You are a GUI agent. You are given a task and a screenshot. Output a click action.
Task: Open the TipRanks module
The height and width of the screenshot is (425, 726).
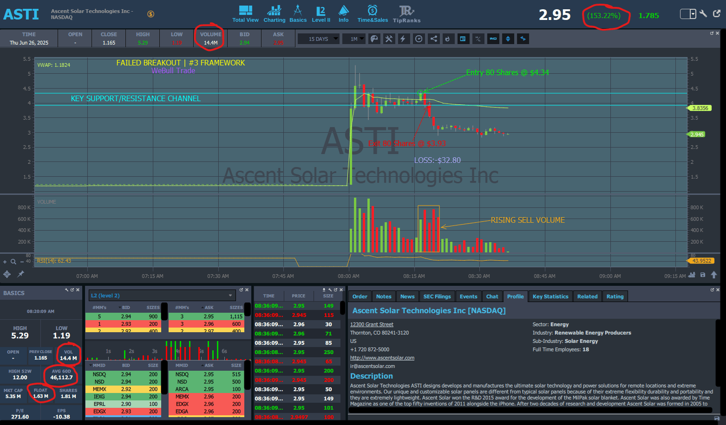(407, 14)
